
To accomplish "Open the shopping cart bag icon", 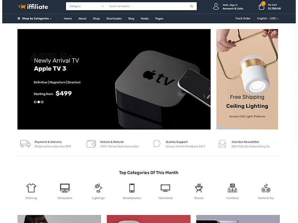I will pos(261,7).
